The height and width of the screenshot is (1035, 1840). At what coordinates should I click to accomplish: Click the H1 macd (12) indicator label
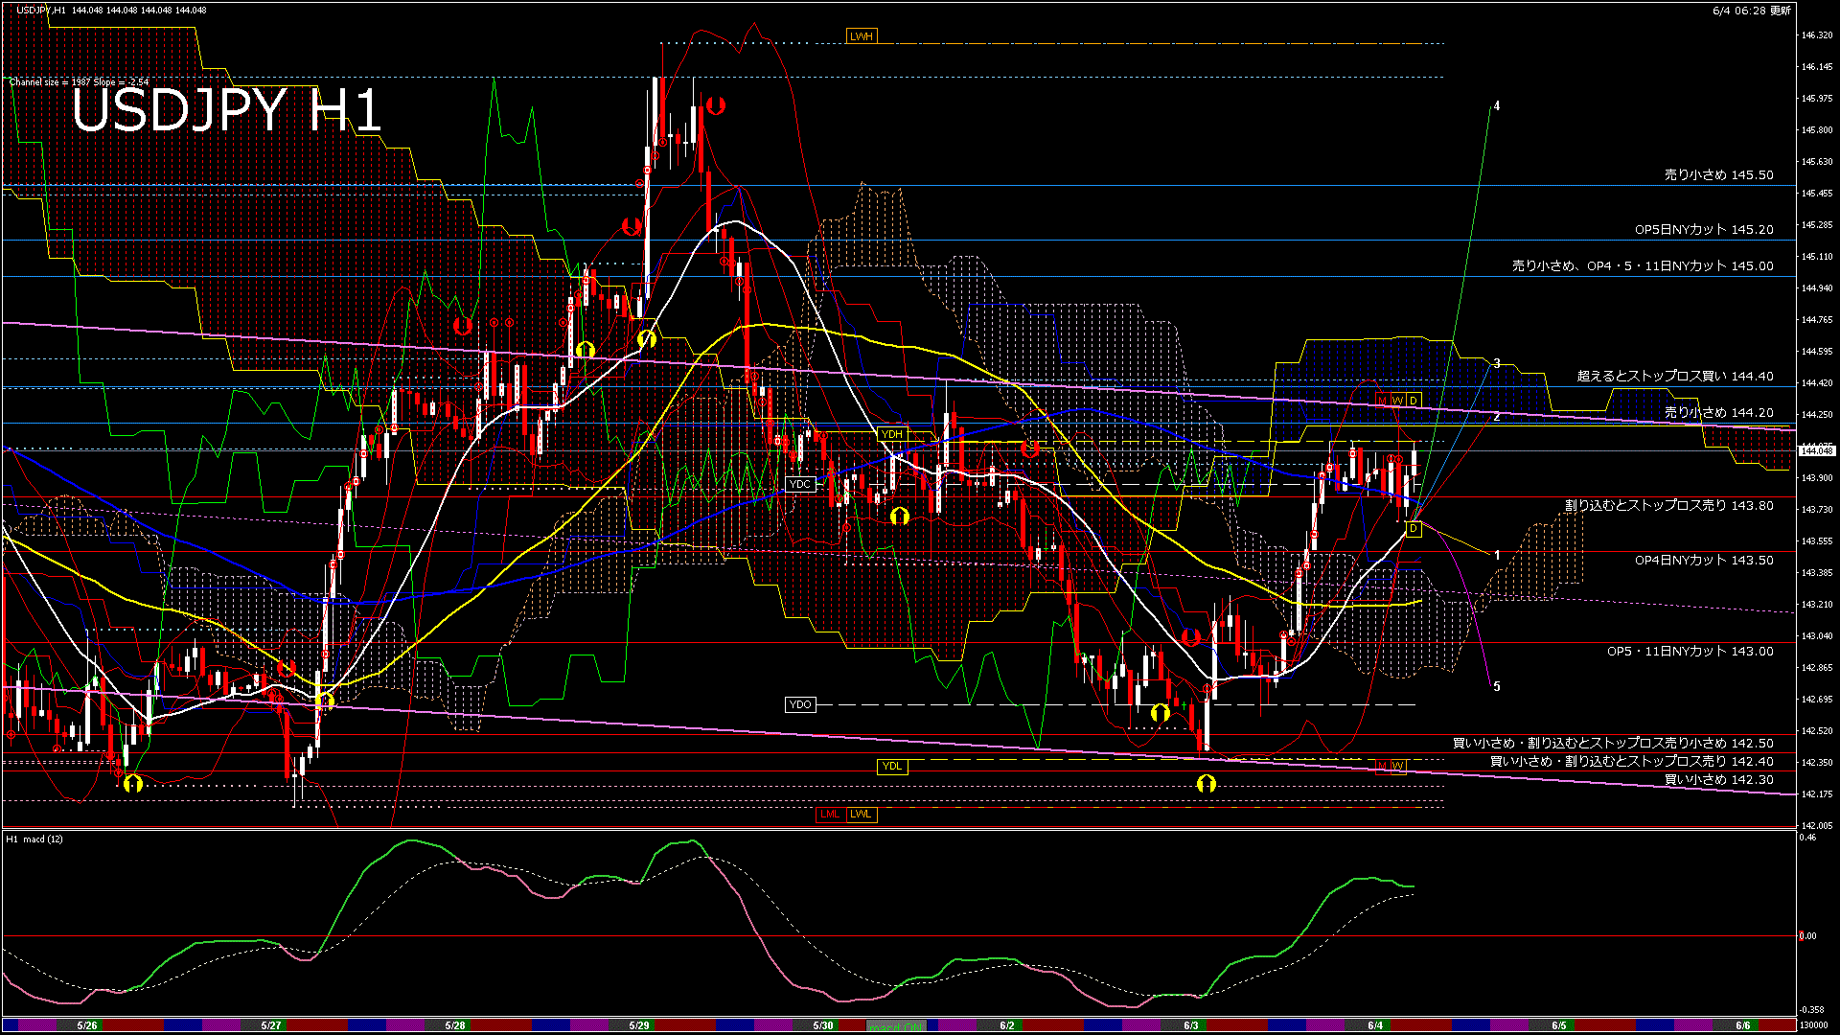click(x=34, y=839)
